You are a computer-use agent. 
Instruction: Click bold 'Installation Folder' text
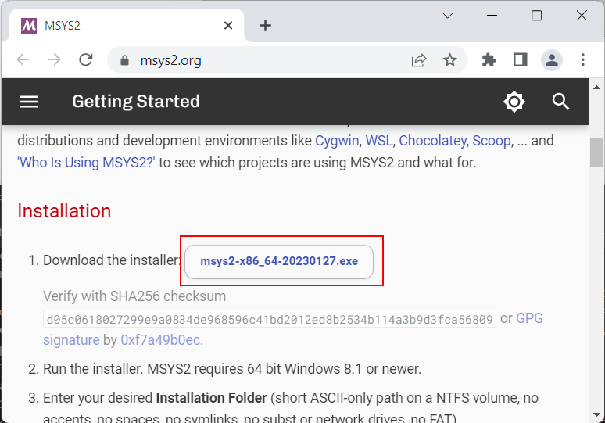pyautogui.click(x=212, y=398)
